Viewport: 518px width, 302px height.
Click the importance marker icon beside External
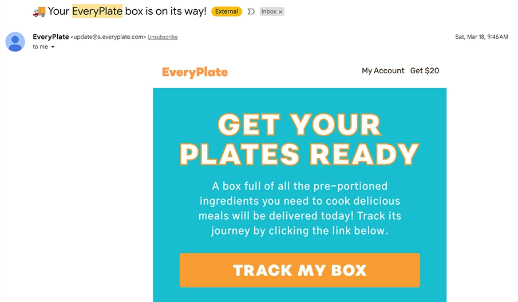pos(251,11)
